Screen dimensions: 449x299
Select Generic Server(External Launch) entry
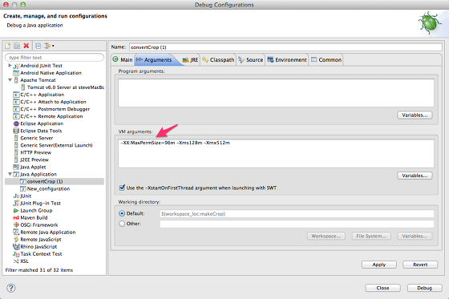click(x=56, y=145)
